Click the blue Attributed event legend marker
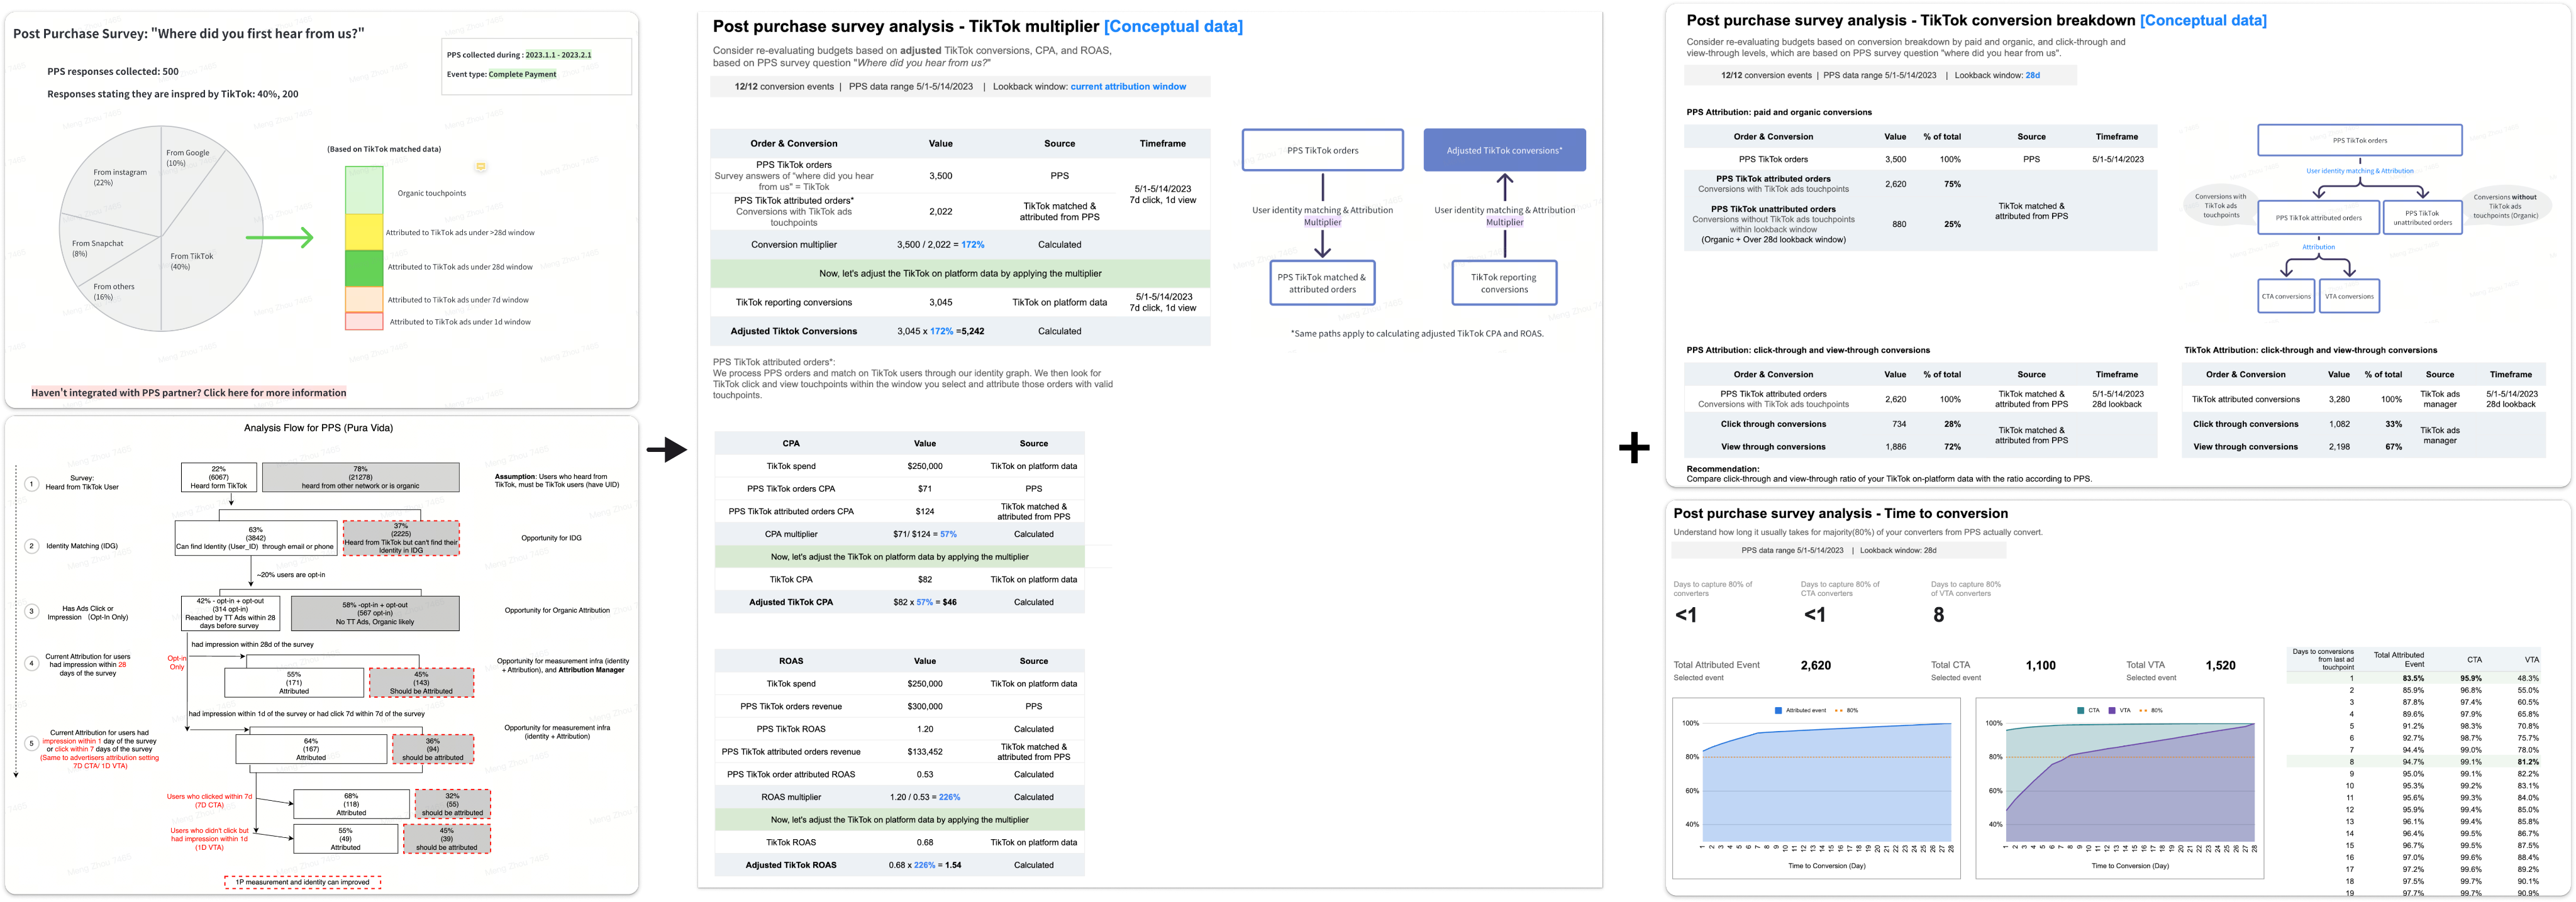Screen dimensions: 2576x902 click(x=1778, y=710)
